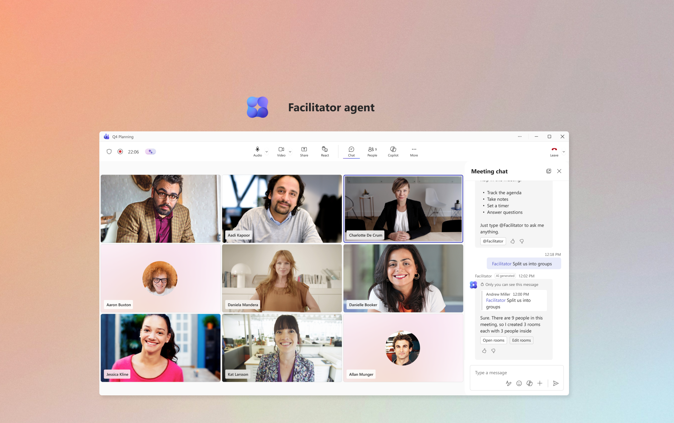Click the "Answer questions" bullet

[x=505, y=212]
